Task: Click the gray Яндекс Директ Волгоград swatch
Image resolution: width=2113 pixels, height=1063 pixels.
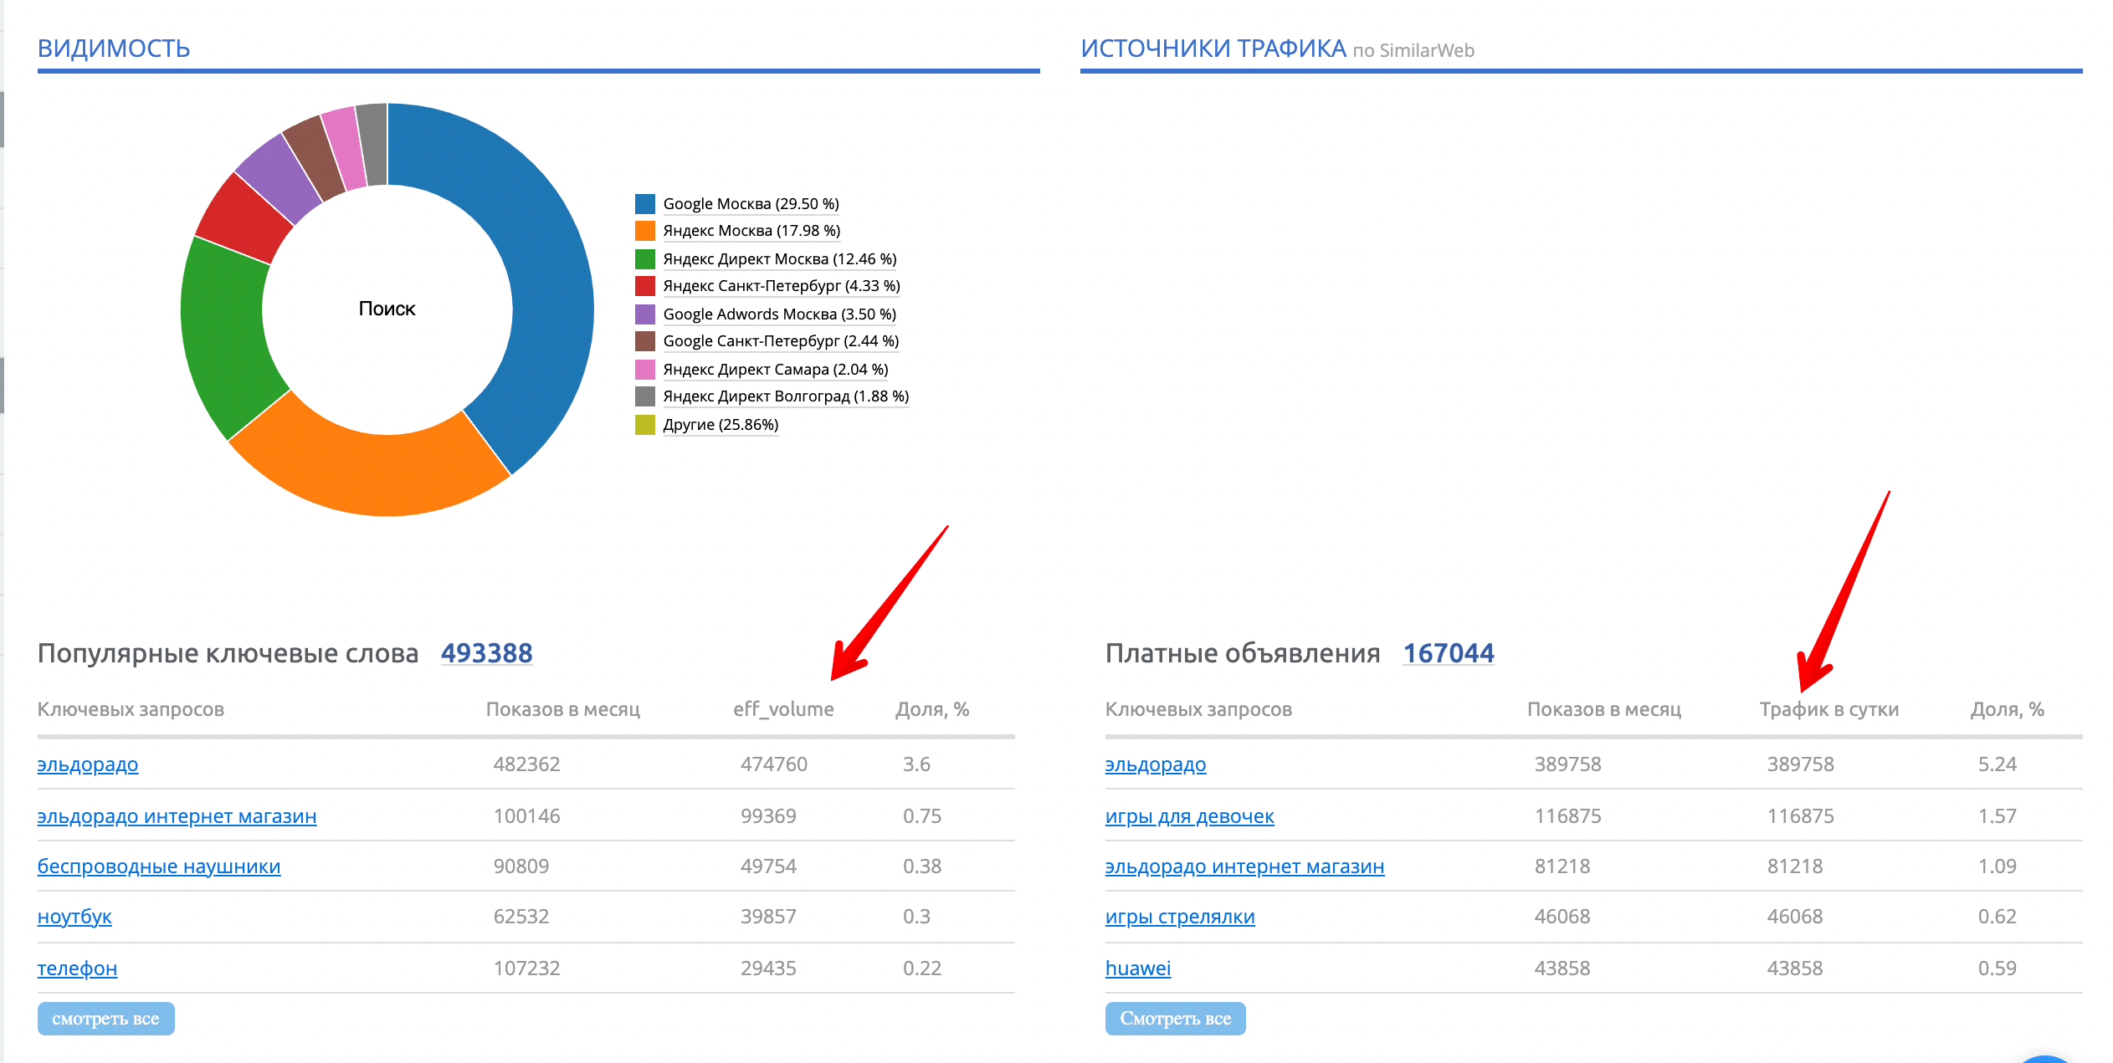Action: pyautogui.click(x=644, y=396)
